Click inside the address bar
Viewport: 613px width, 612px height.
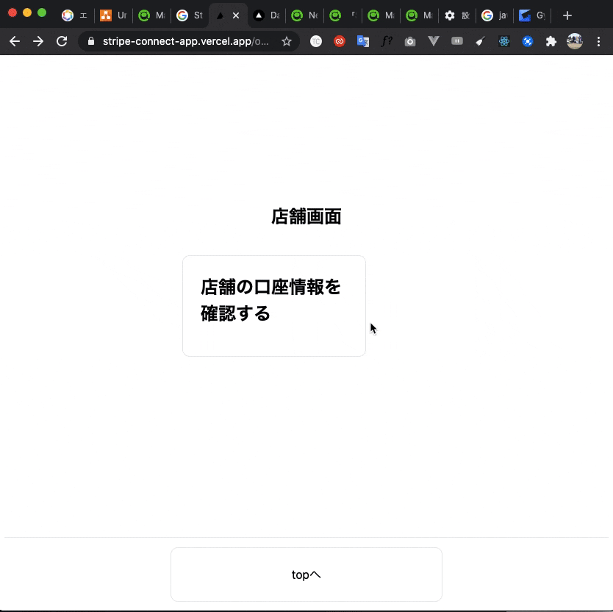[184, 41]
